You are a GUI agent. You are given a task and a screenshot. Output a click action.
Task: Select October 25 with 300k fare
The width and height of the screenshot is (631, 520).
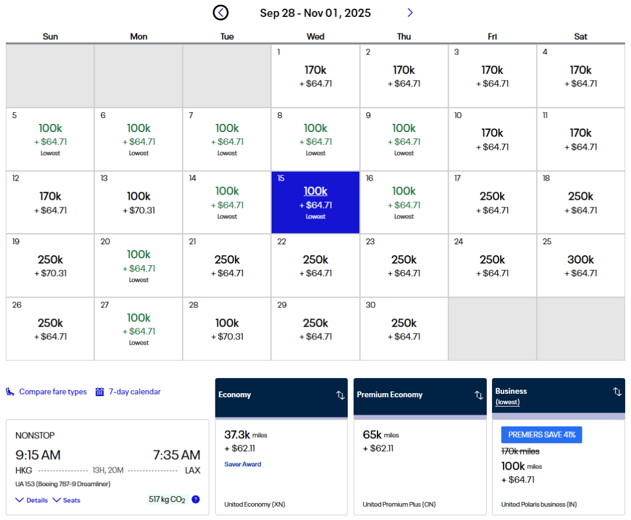[x=580, y=265]
